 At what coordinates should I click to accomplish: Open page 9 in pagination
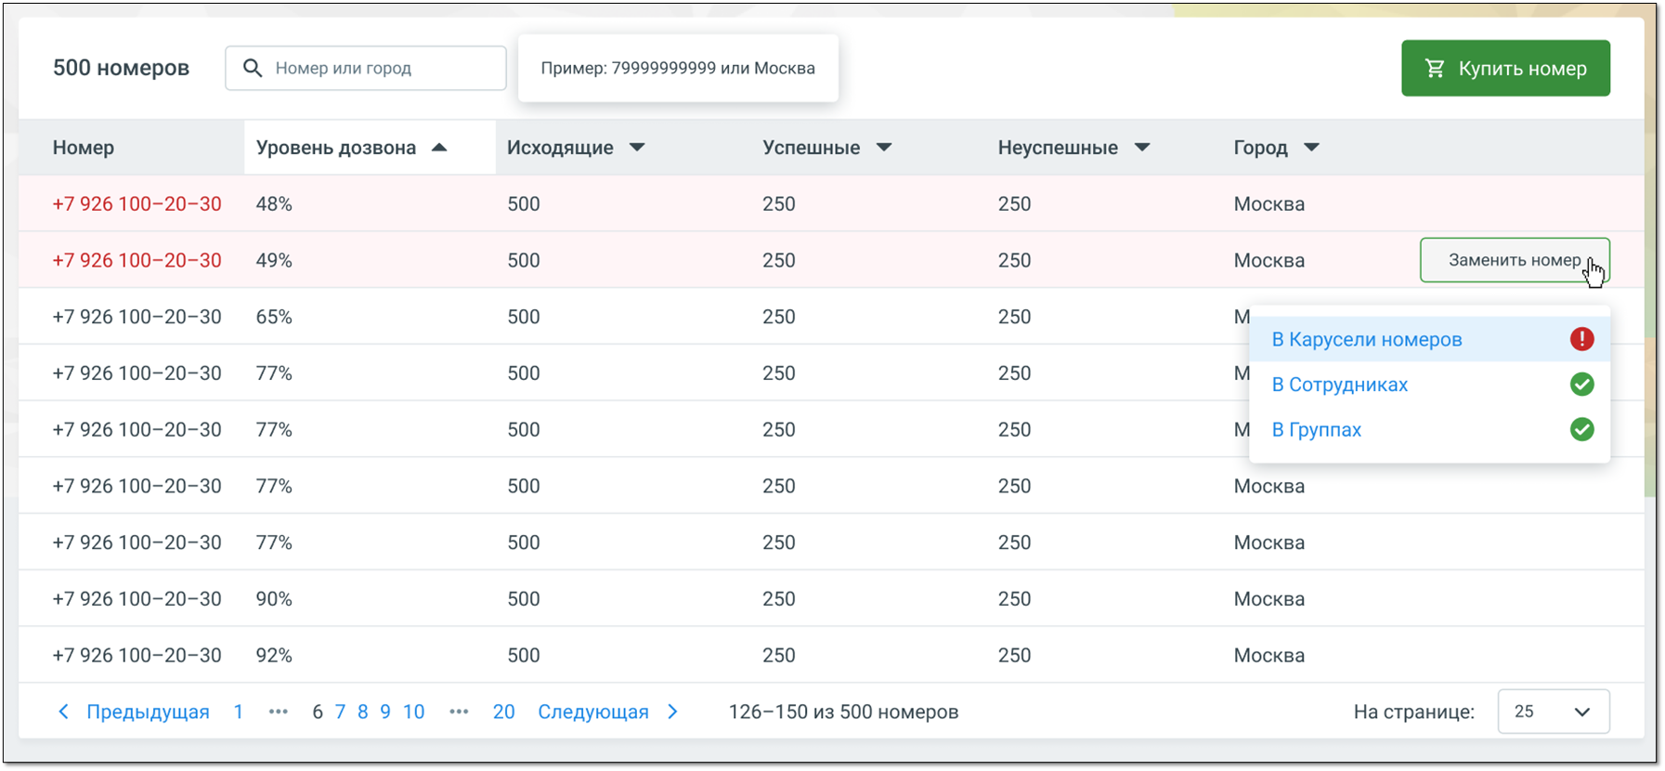385,712
